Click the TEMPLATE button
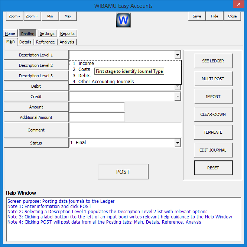This screenshot has width=247, height=247. point(213,132)
